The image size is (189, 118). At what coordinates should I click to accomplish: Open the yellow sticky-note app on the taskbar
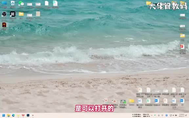pyautogui.click(x=18, y=116)
